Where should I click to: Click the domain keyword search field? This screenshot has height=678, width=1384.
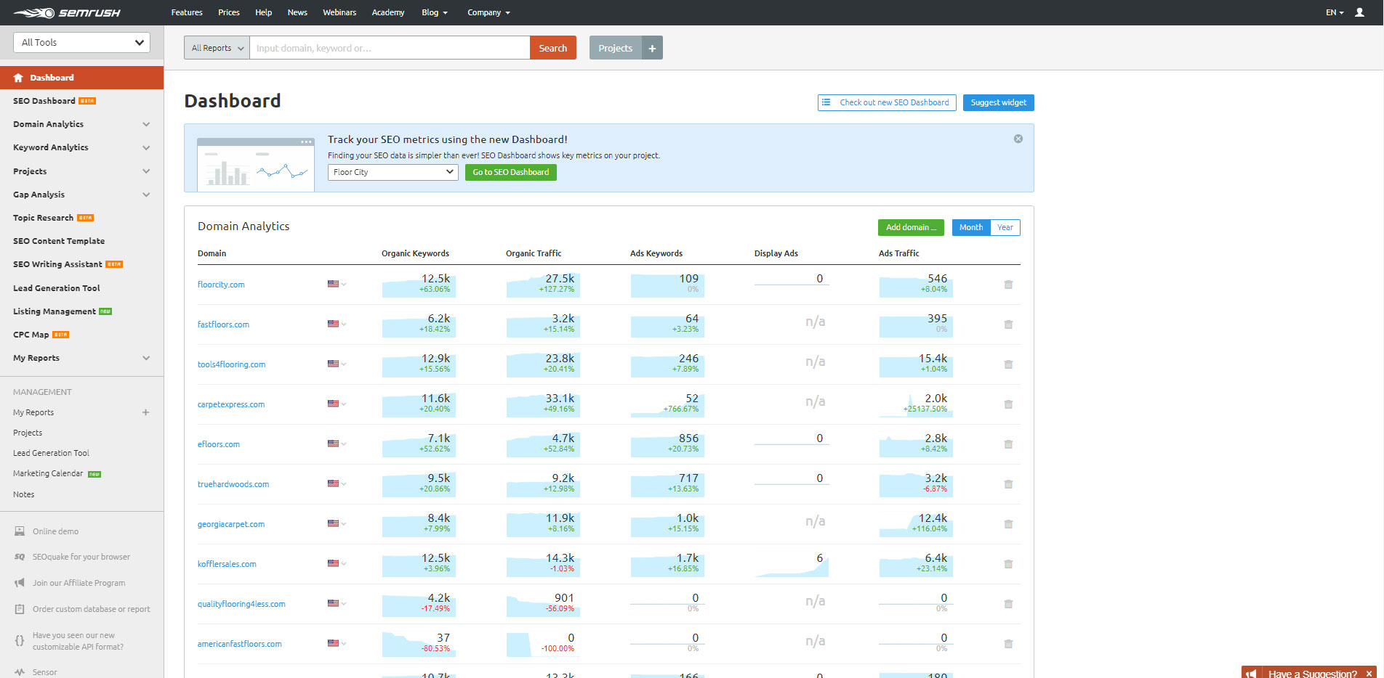(390, 48)
